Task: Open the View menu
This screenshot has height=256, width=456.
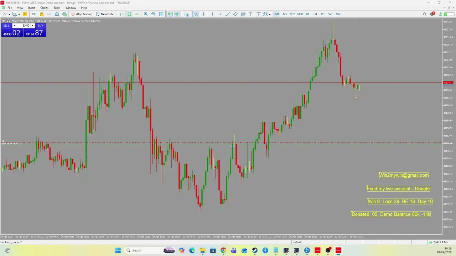Action: click(20, 8)
